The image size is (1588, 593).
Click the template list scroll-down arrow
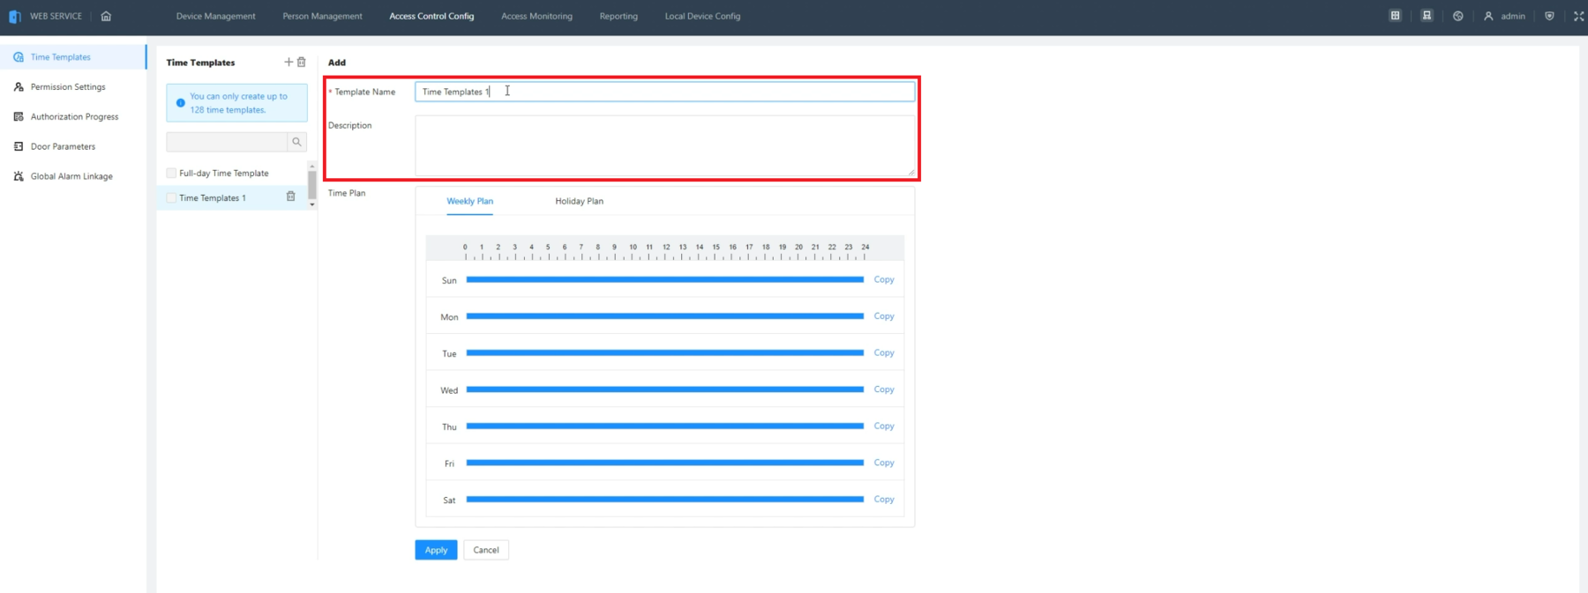click(x=312, y=204)
